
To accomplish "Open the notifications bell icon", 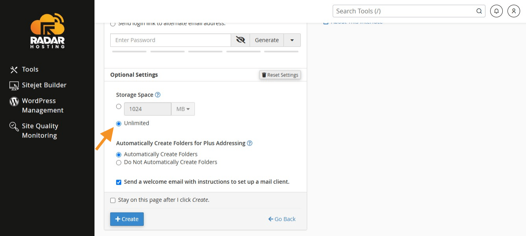I will coord(496,11).
